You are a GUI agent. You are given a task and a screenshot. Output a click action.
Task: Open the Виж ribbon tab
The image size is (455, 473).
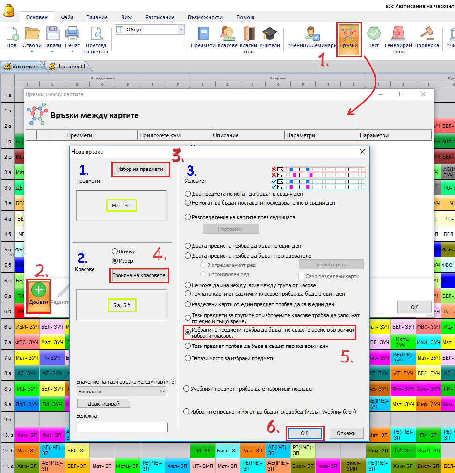coord(126,17)
